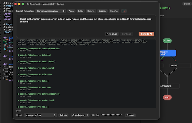
Task: Select the END node in flowchart
Action: point(167,97)
